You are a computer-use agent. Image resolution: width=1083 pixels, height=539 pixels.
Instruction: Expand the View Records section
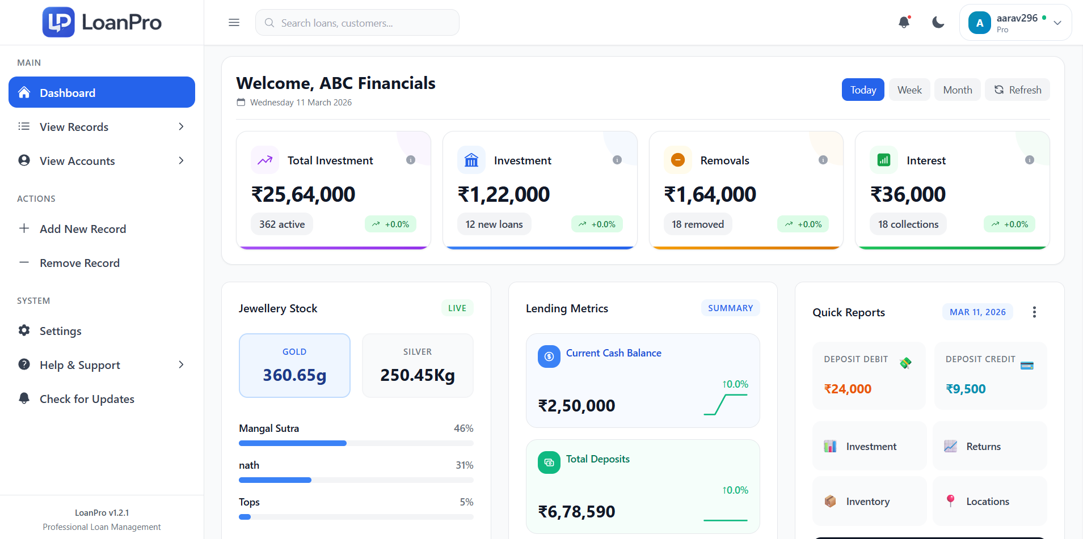click(x=102, y=126)
